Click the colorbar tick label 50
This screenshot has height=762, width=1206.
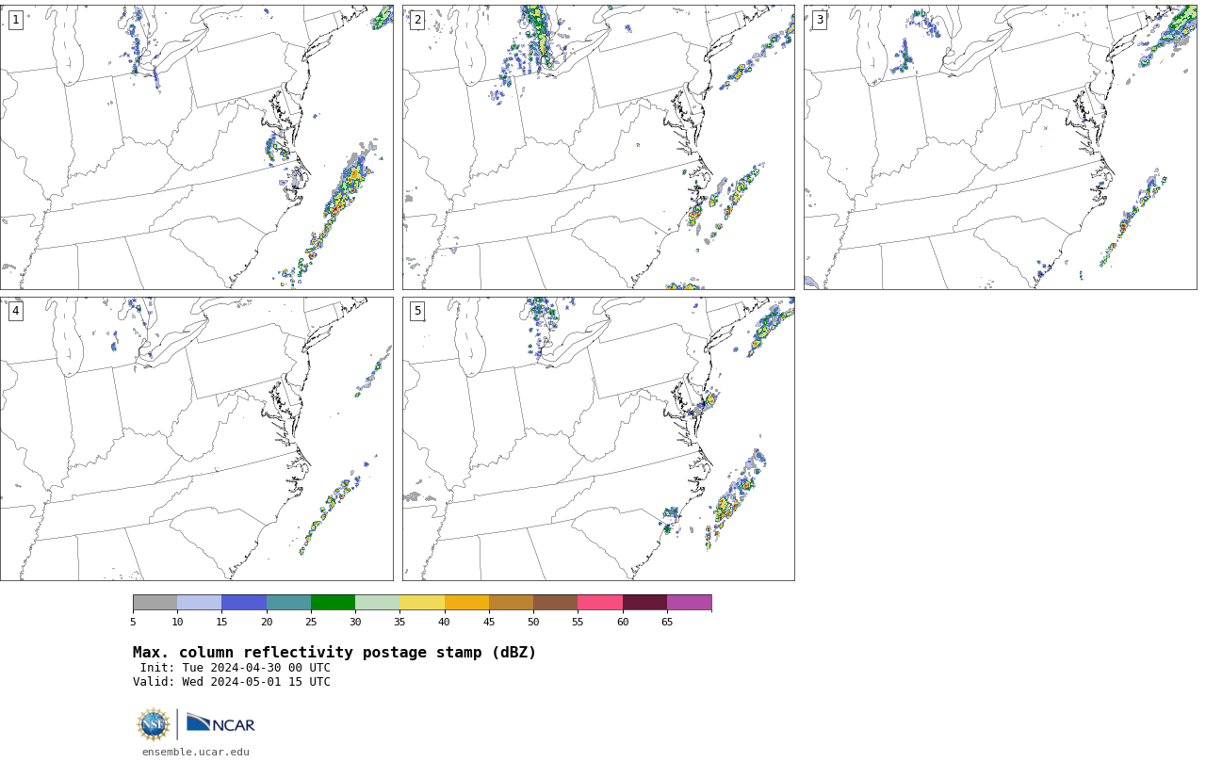coord(533,622)
